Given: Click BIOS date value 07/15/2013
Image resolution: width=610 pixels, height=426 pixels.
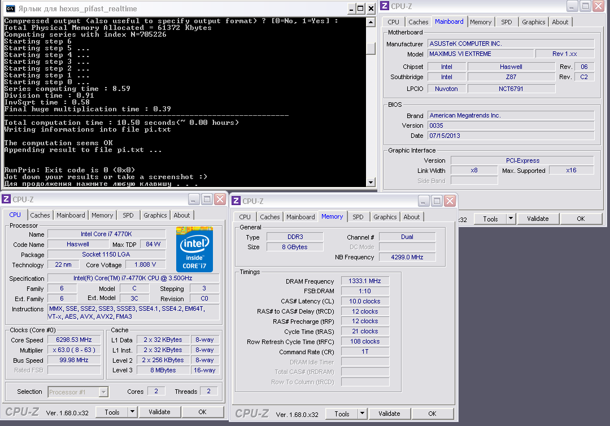Looking at the screenshot, I should tap(511, 136).
